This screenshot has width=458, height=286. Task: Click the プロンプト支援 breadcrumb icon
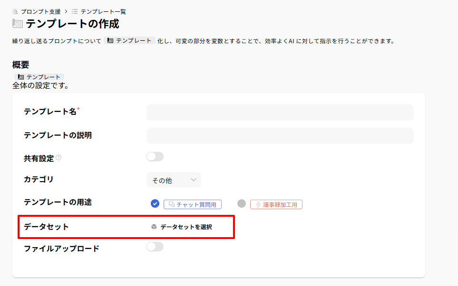(15, 11)
